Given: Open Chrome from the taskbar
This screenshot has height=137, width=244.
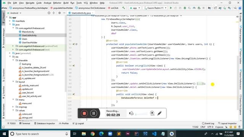Looking at the screenshot, I should pyautogui.click(x=92, y=134).
